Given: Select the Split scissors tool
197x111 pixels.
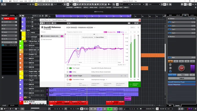Looking at the screenshot, I should pos(85,4).
